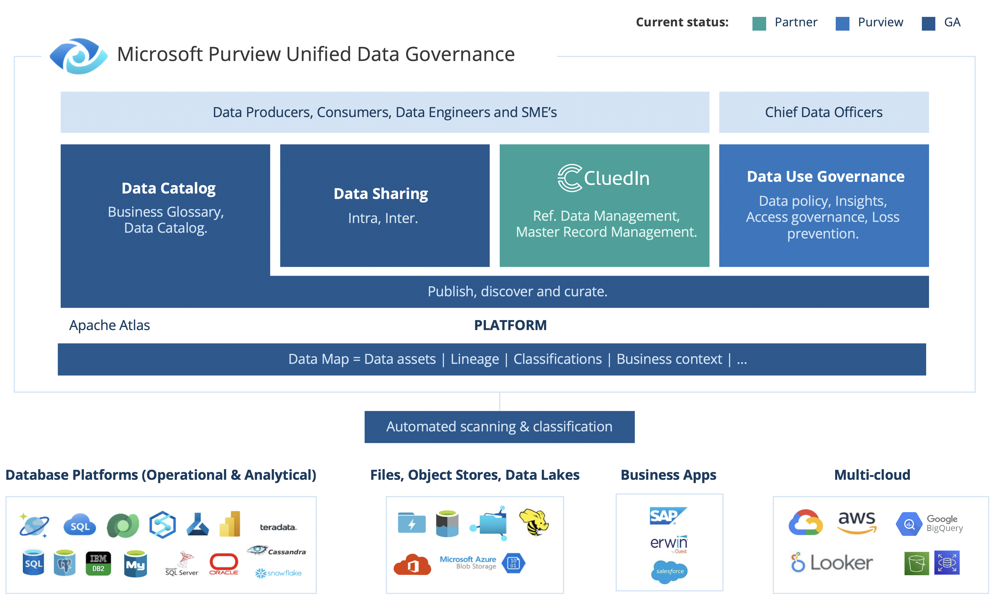Click the "Microsoft Purview Unified Data Governance" title

(x=316, y=54)
